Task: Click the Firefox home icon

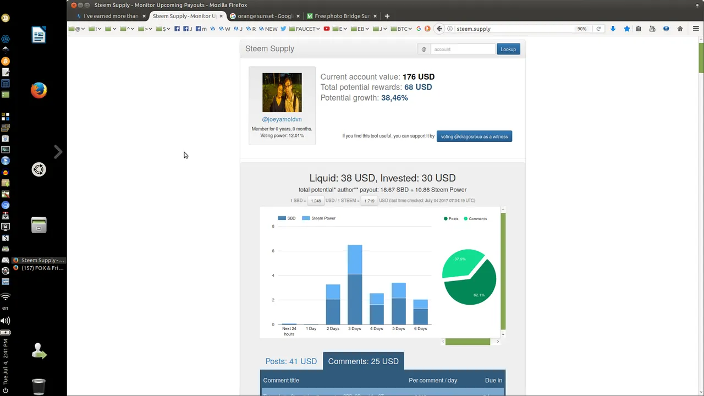Action: (680, 29)
